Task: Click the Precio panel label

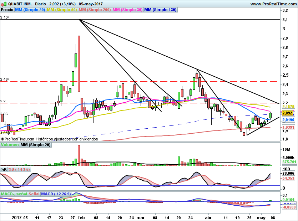Action: (x=7, y=10)
